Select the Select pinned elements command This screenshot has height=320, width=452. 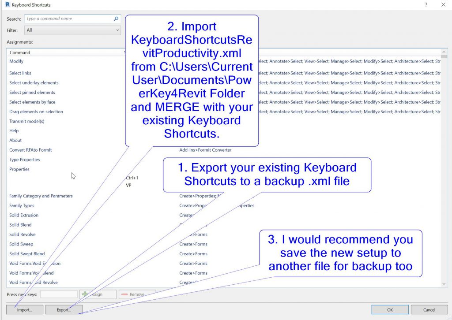(32, 93)
